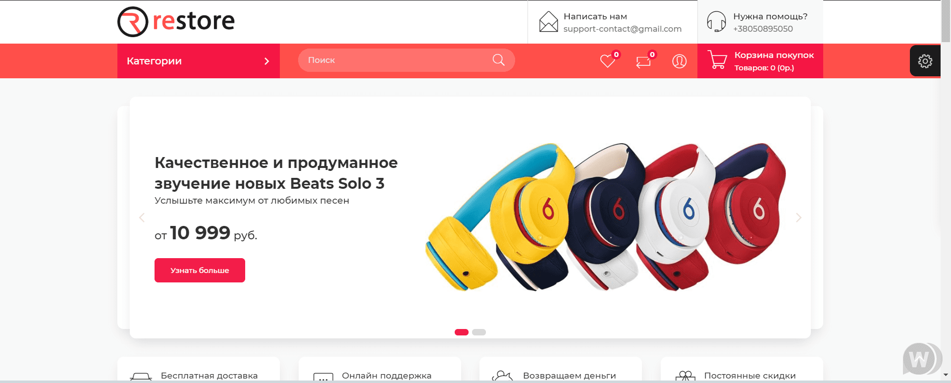
Task: Select the first red slider dot
Action: tap(462, 332)
